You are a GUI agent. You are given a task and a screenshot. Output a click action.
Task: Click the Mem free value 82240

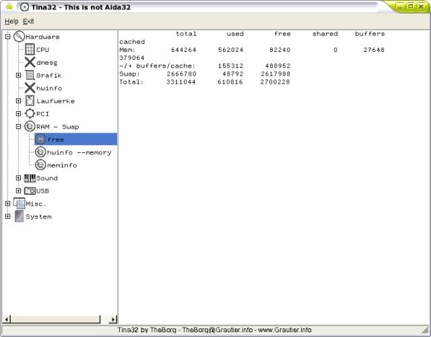click(280, 50)
